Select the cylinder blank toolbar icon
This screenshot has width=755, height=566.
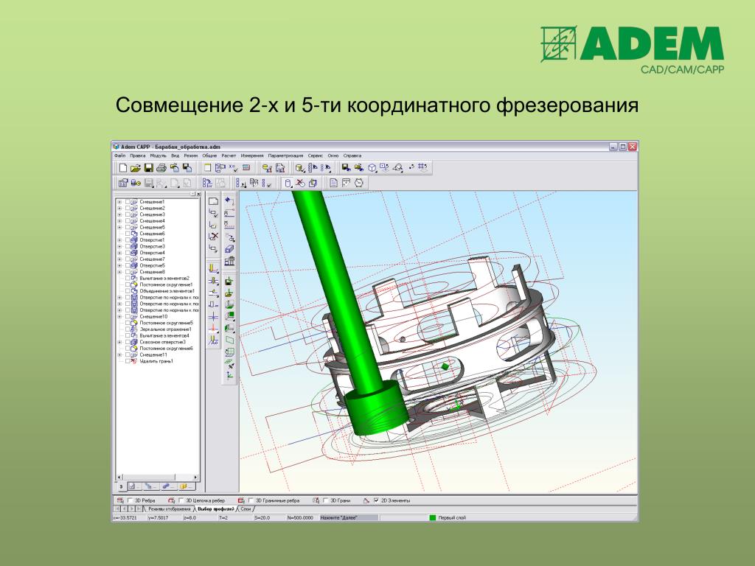[x=288, y=183]
